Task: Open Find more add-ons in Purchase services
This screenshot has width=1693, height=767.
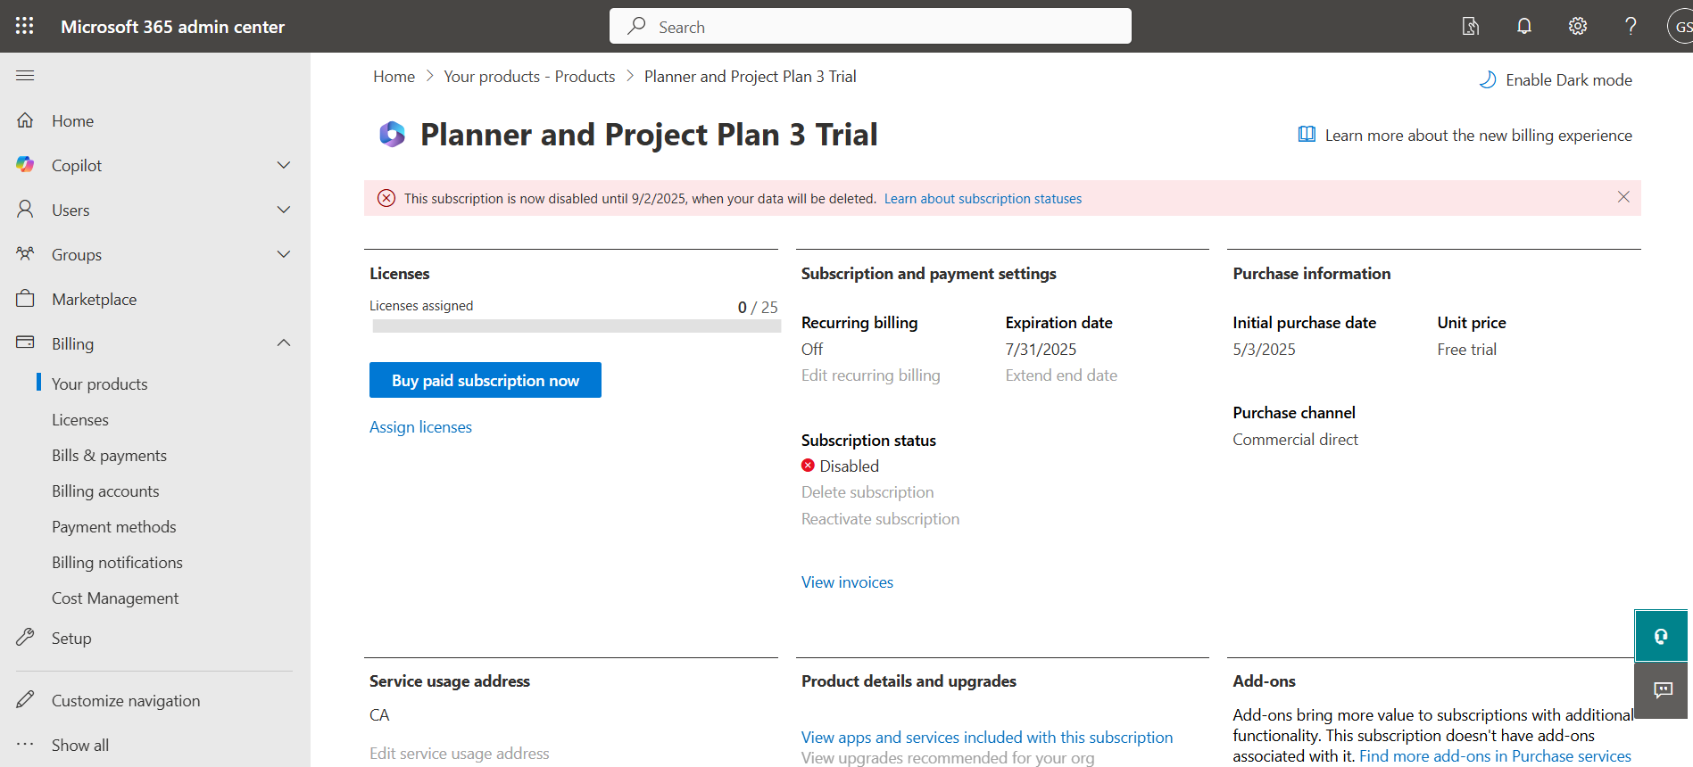Action: [1495, 756]
